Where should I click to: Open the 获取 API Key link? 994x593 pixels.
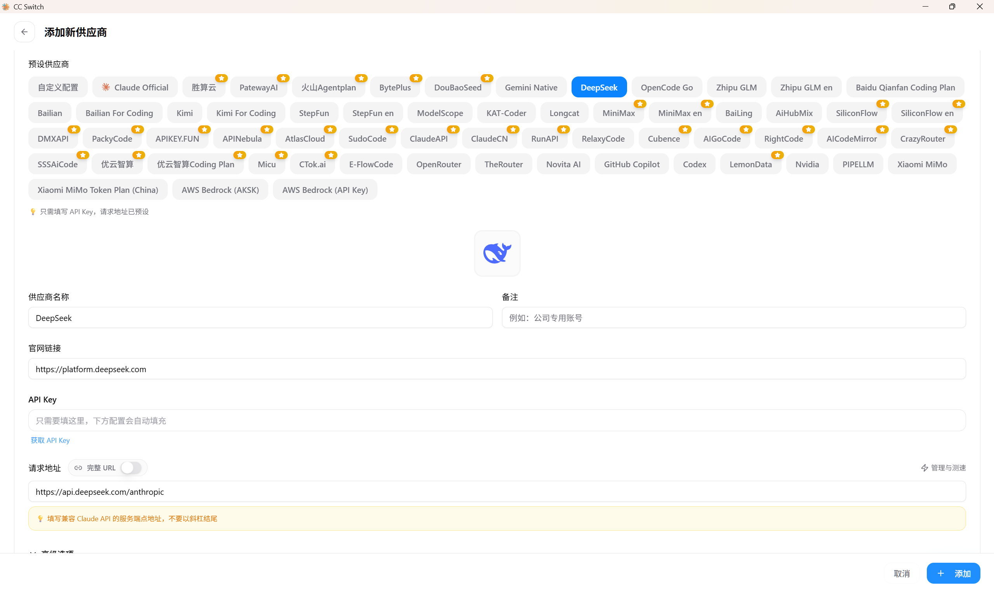(x=50, y=440)
